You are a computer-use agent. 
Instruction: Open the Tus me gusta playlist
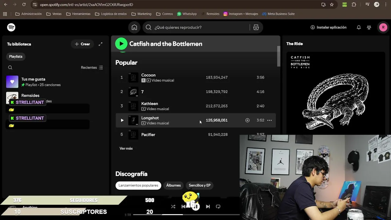click(x=55, y=82)
